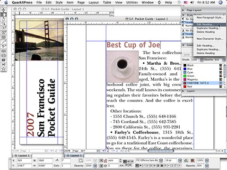
Task: Select the Line tool
Action: point(3,42)
